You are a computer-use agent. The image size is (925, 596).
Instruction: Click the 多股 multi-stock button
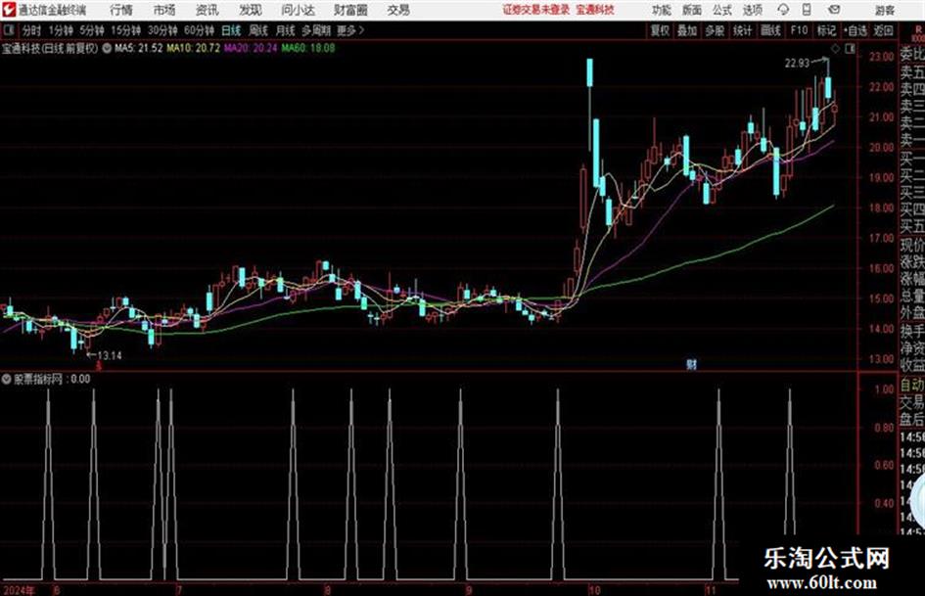click(715, 30)
